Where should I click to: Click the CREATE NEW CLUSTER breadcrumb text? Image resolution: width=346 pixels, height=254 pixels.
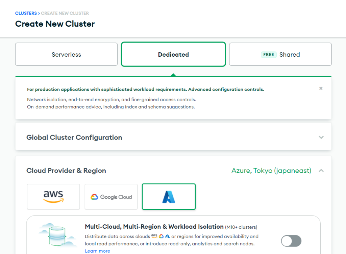coord(65,13)
